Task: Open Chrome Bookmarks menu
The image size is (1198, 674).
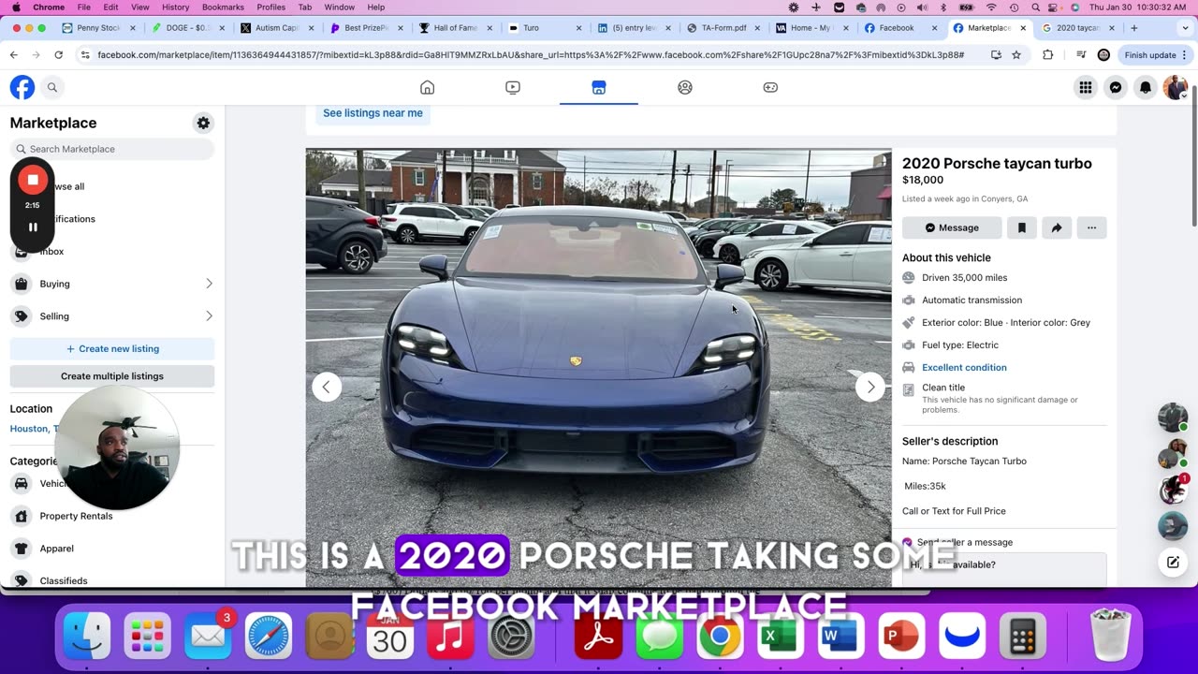Action: coord(223,7)
